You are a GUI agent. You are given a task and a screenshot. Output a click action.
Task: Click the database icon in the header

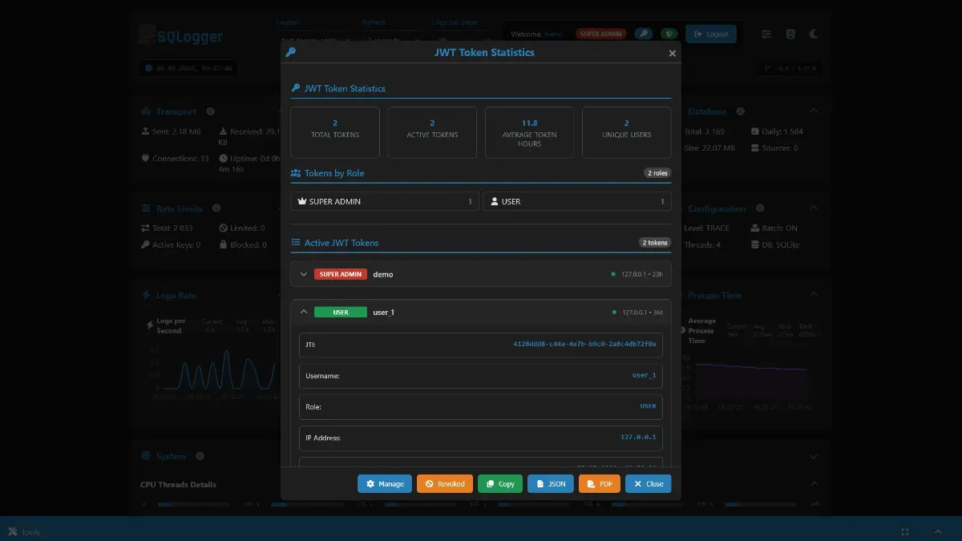[x=790, y=34]
